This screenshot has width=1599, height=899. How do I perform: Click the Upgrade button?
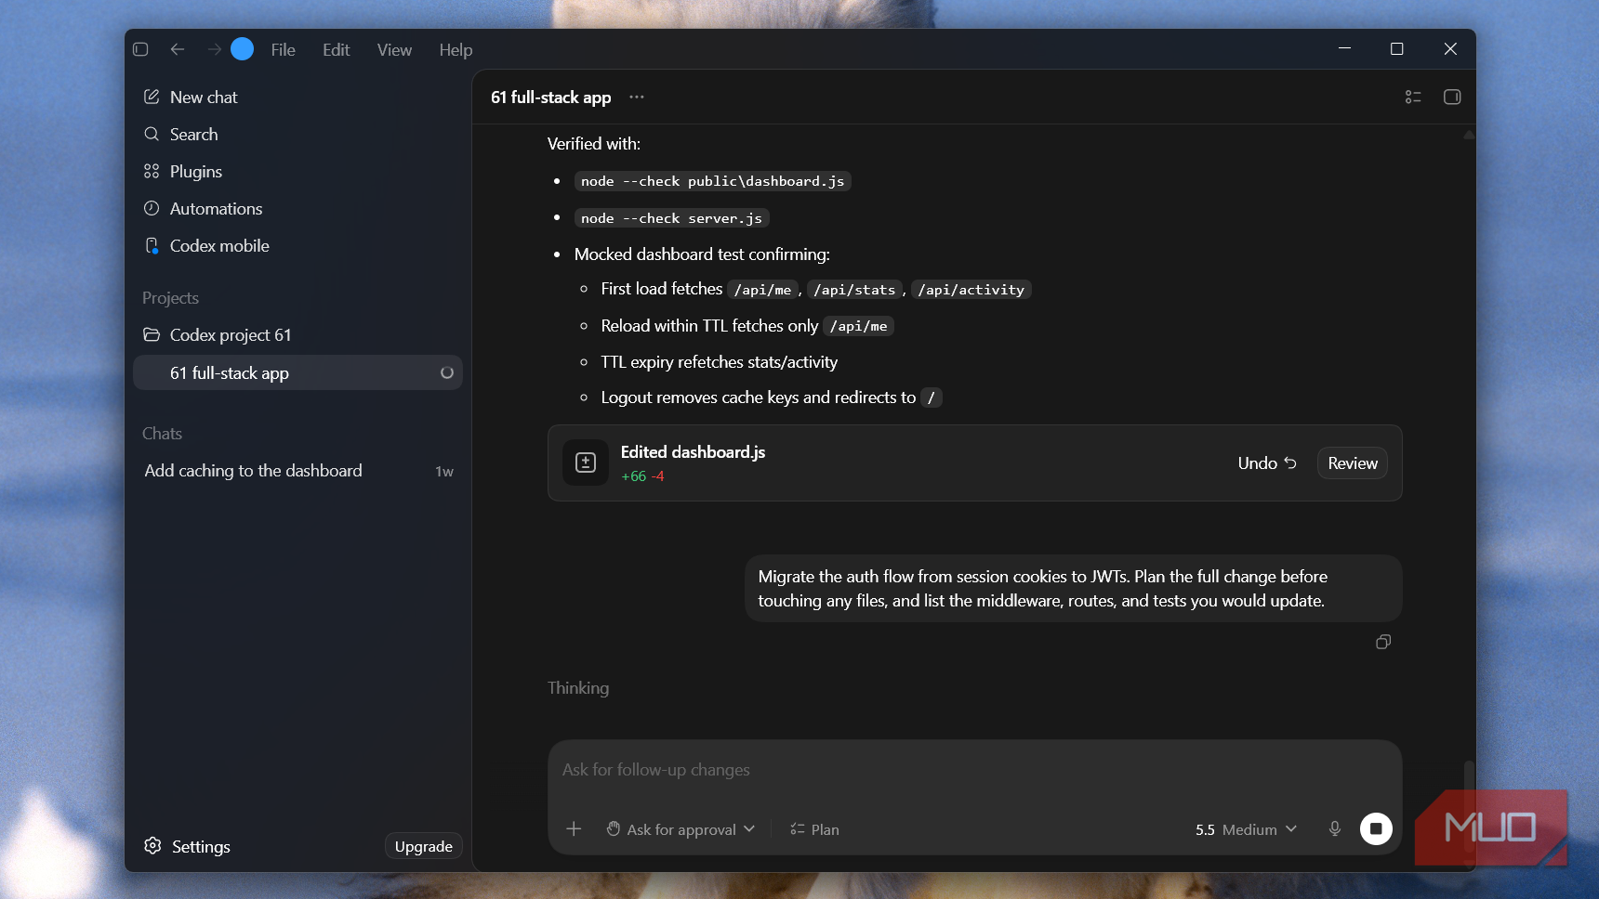pos(424,846)
